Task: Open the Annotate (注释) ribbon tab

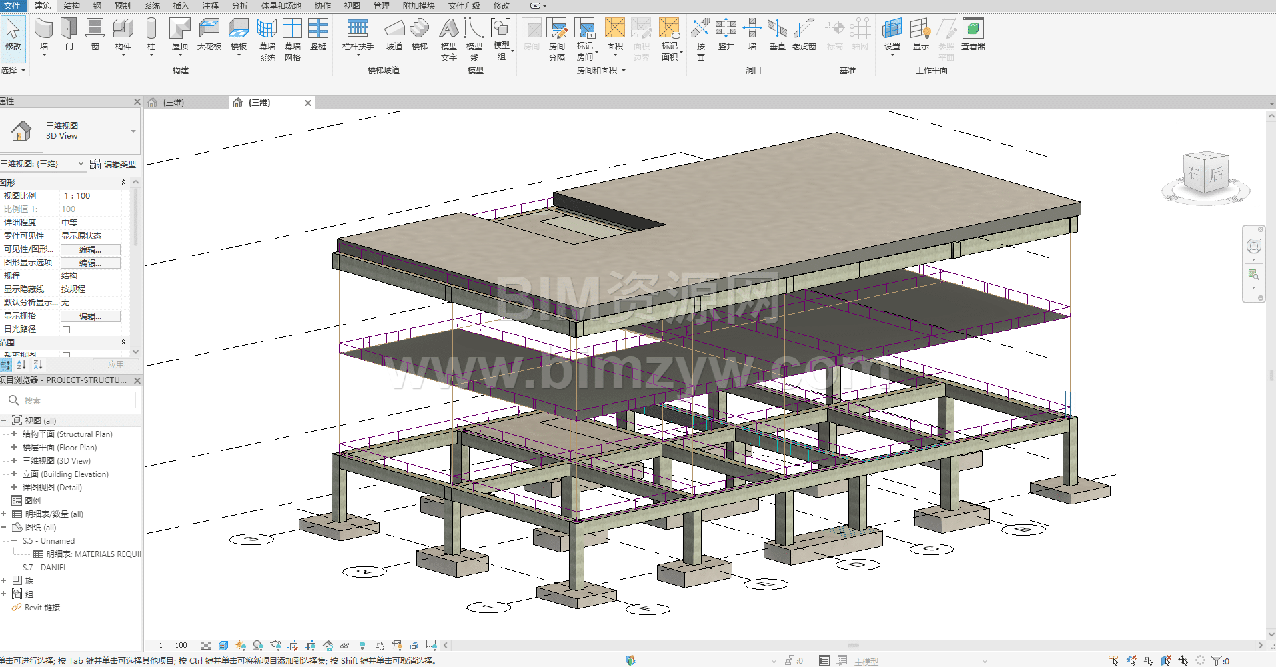Action: click(210, 5)
